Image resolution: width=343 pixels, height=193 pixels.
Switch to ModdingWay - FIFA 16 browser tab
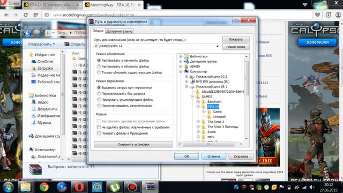[x=113, y=5]
